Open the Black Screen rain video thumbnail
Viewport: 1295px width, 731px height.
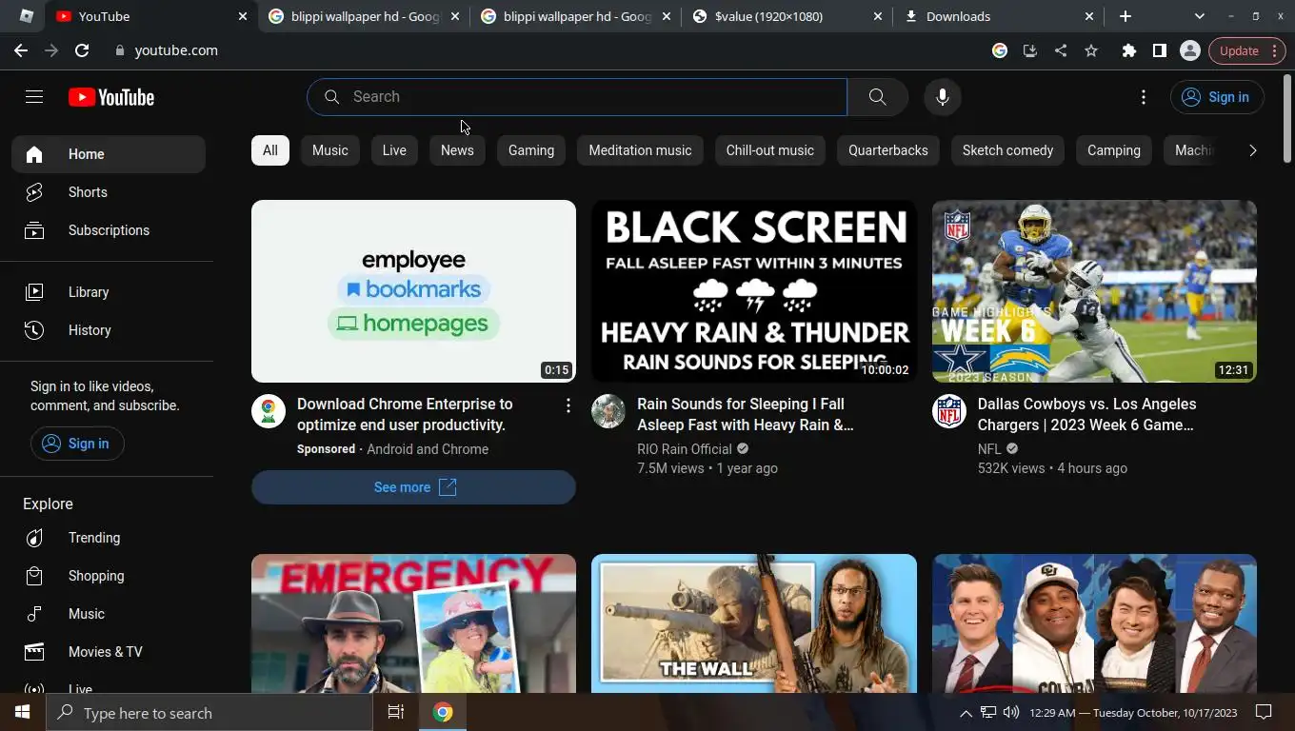tap(754, 291)
